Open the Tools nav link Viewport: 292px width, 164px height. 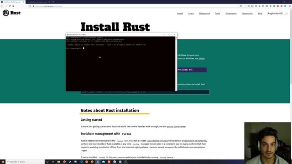point(218,13)
